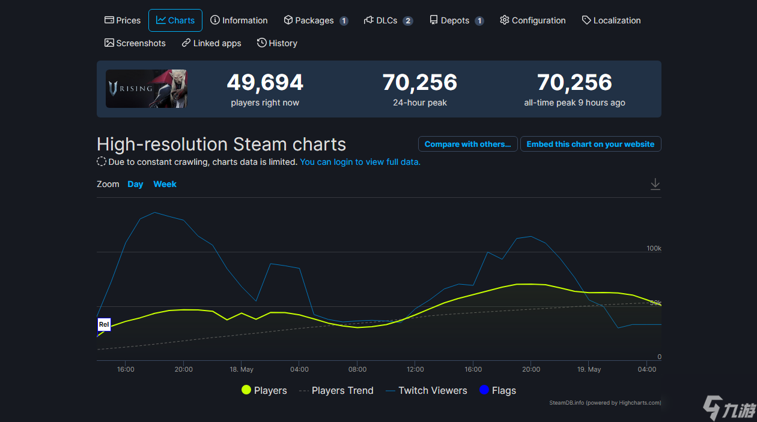Toggle the Twitch Viewers legend entry
Image resolution: width=757 pixels, height=422 pixels.
426,390
